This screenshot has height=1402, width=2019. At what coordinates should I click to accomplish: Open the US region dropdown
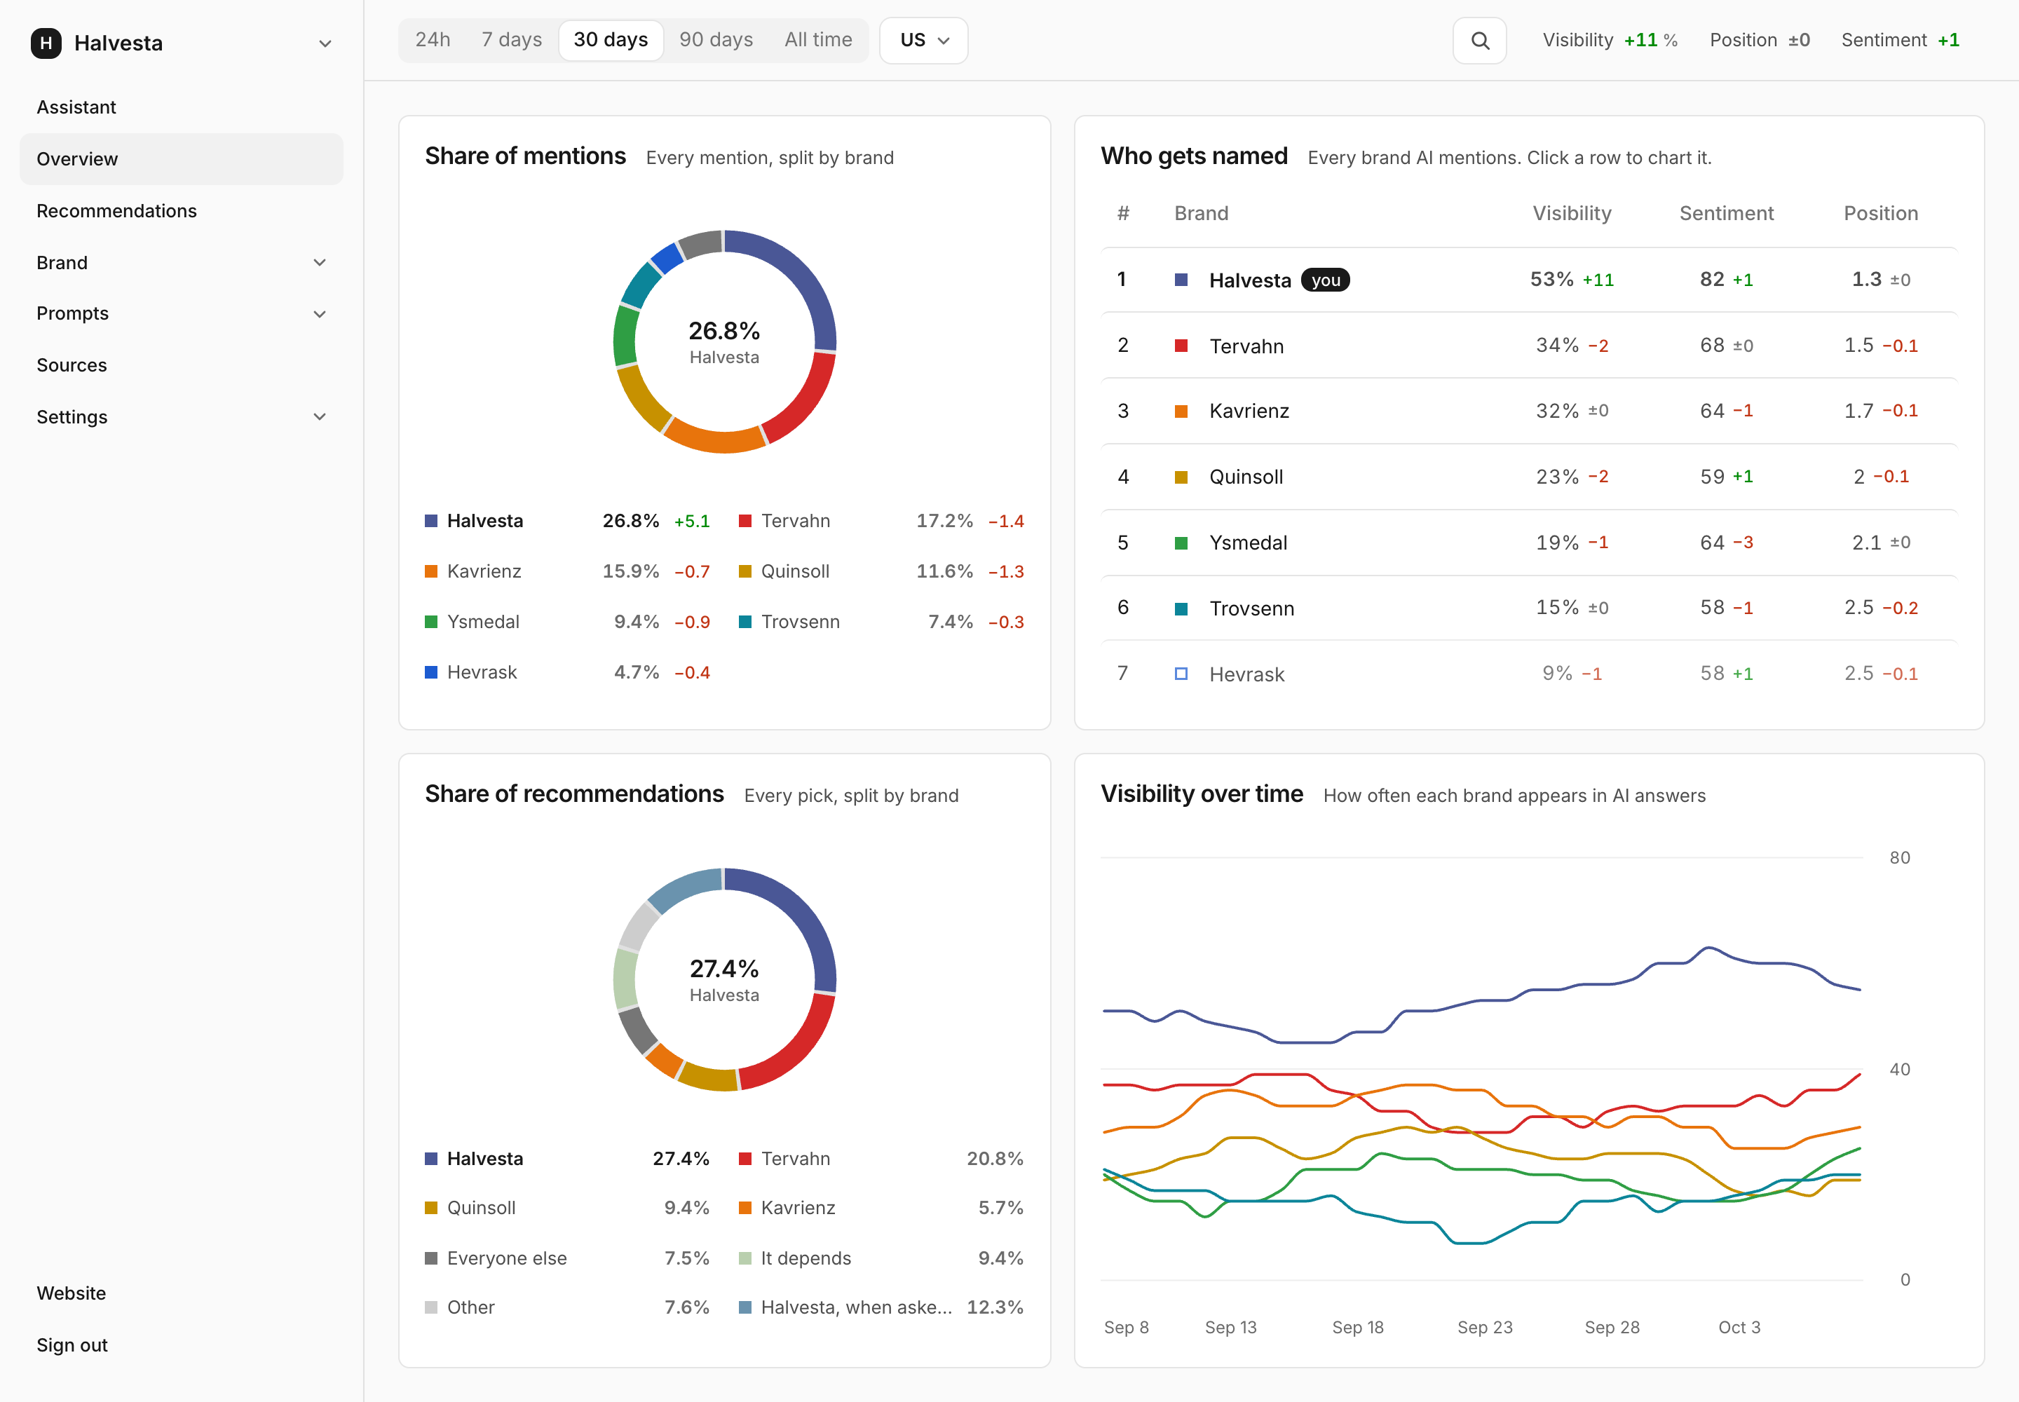[x=923, y=41]
